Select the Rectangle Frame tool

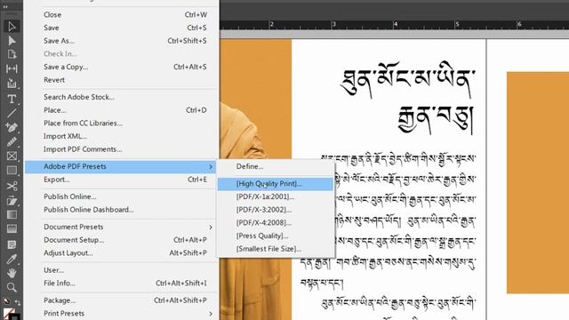point(12,156)
